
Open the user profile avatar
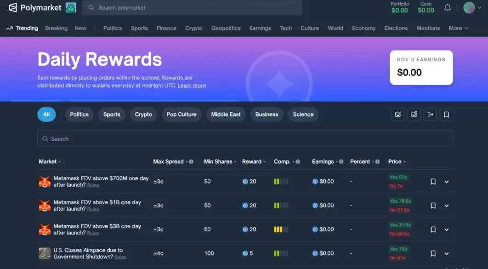pyautogui.click(x=469, y=8)
